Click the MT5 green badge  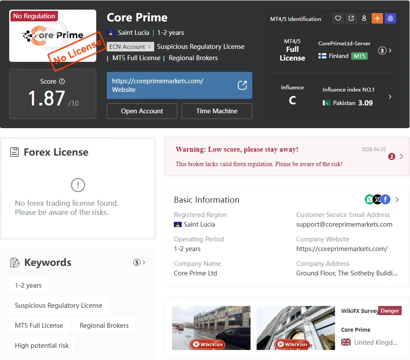[x=359, y=56]
